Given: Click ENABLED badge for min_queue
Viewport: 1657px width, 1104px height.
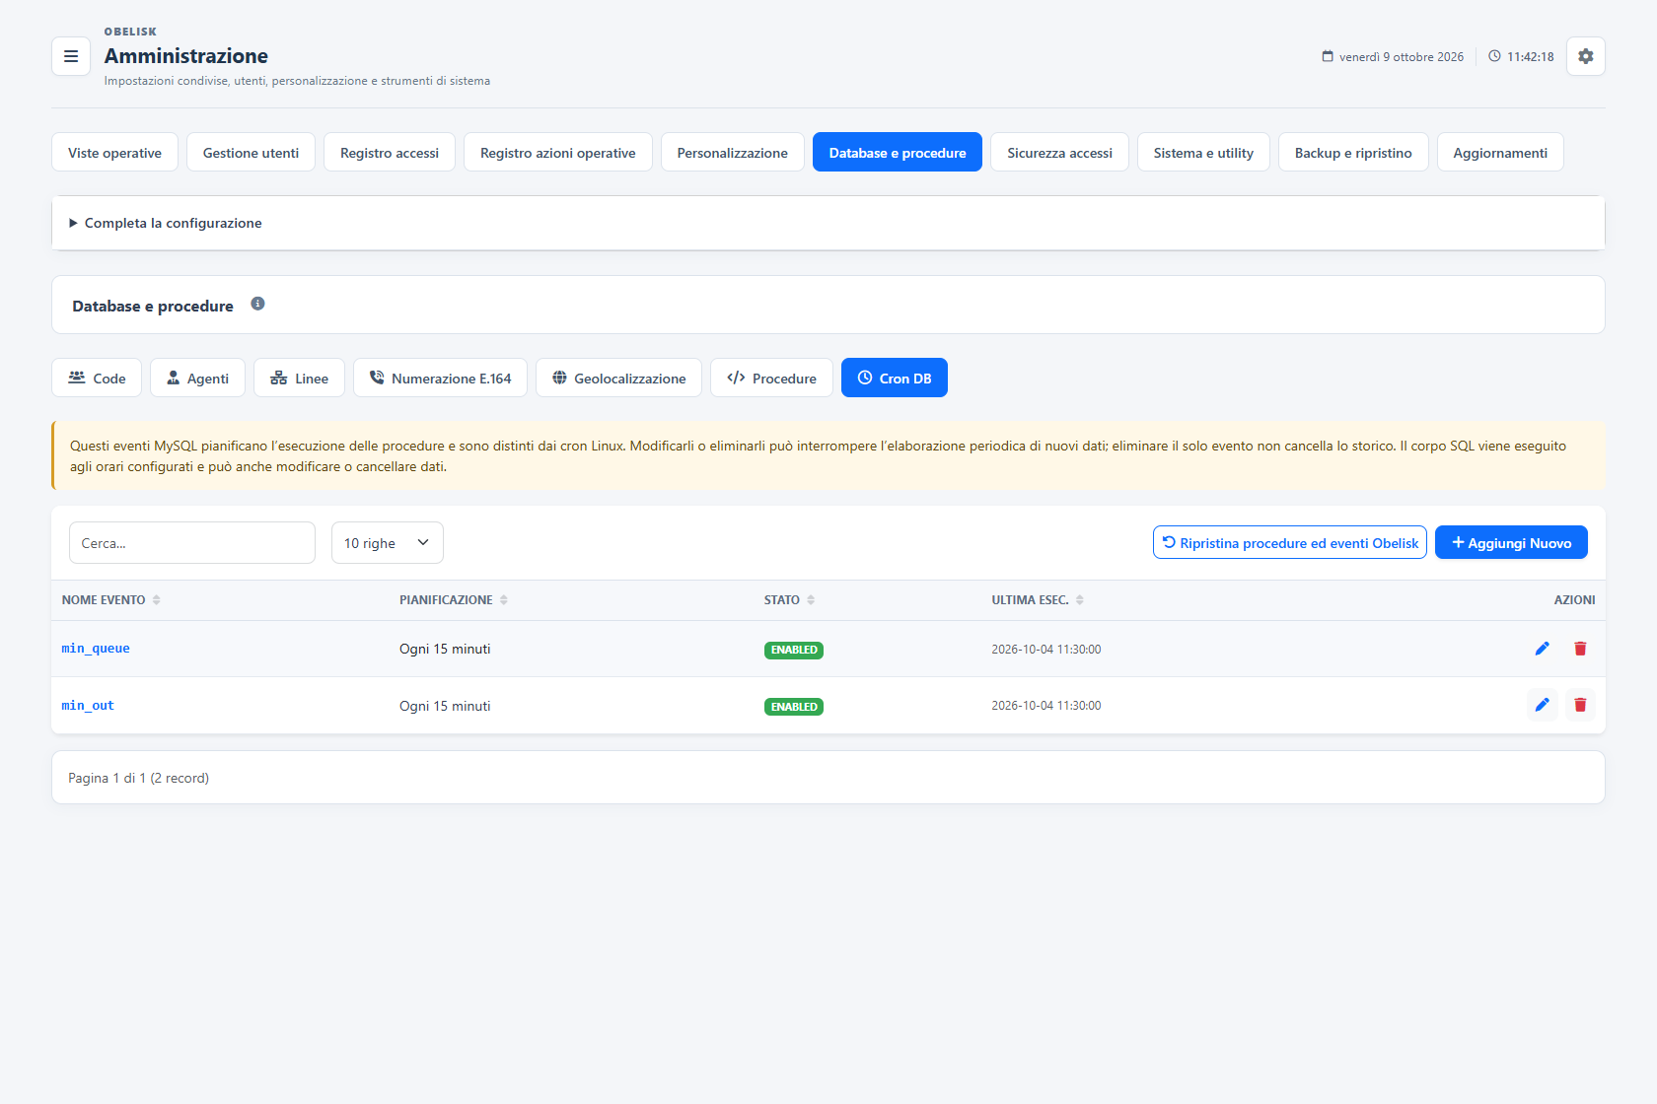Looking at the screenshot, I should coord(794,650).
